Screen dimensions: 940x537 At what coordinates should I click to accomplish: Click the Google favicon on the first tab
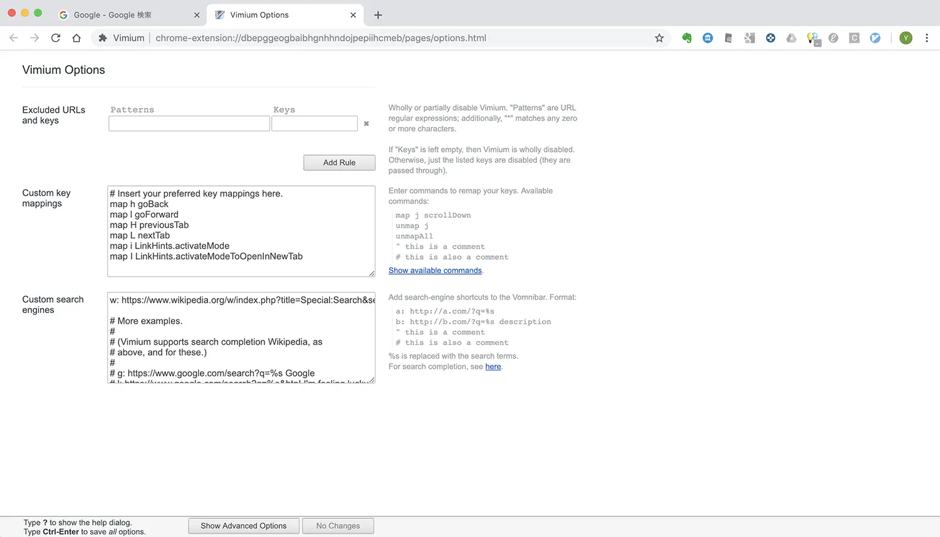[x=63, y=15]
